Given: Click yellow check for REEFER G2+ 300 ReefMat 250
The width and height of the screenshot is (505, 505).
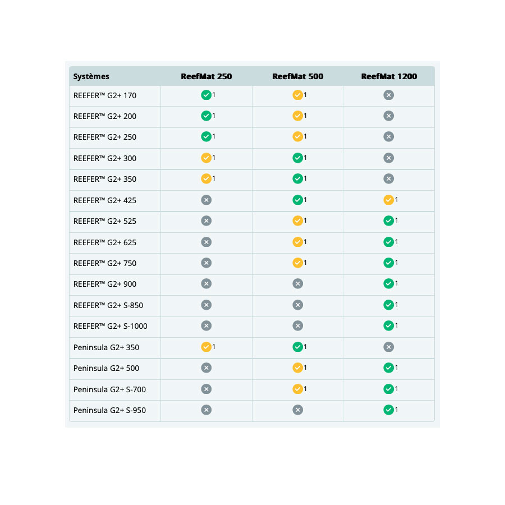Looking at the screenshot, I should 206,158.
